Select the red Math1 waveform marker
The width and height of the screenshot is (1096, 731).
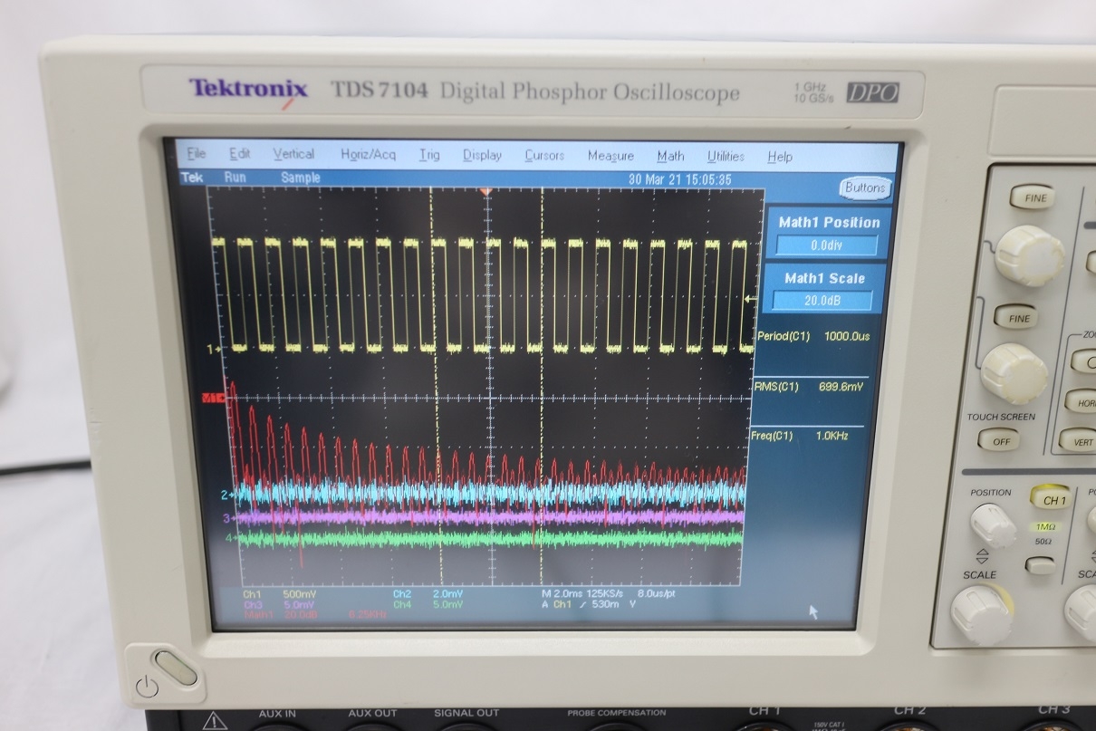point(212,398)
